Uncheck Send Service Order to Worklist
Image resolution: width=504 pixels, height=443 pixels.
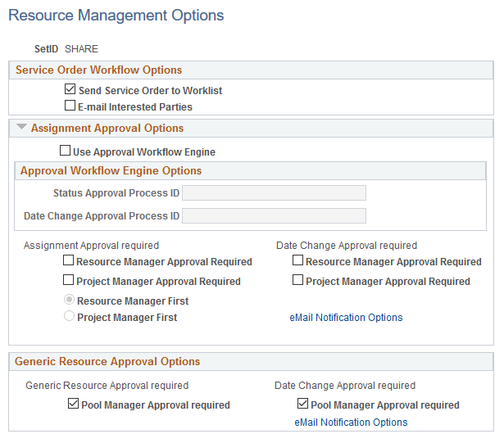click(70, 91)
